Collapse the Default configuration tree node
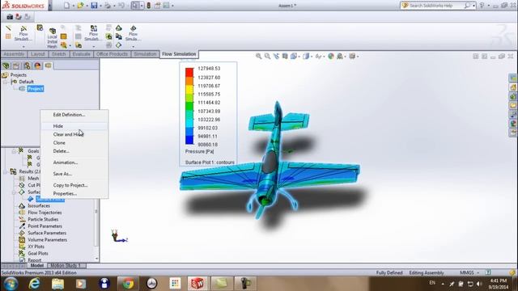 tap(6, 82)
